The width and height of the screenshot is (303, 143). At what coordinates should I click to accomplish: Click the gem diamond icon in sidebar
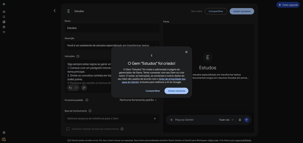[4, 32]
